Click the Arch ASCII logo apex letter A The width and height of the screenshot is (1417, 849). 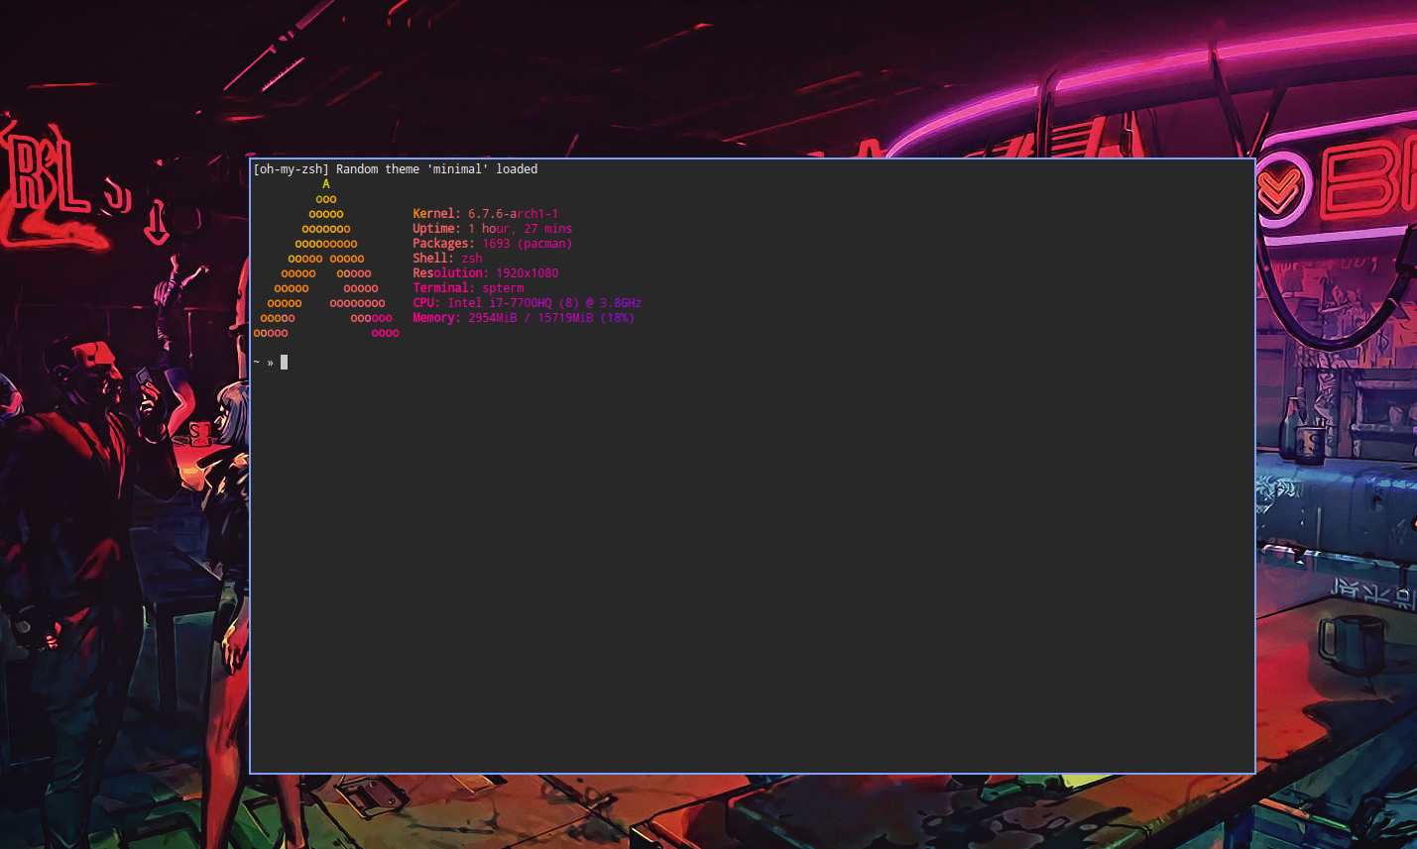(x=326, y=184)
